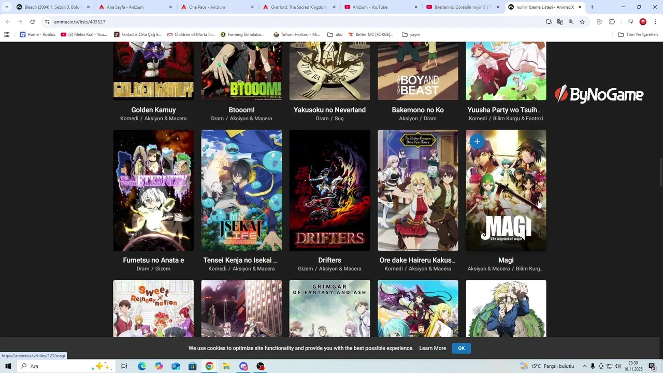The height and width of the screenshot is (373, 663).
Task: Open File Explorer from the taskbar
Action: tap(226, 366)
